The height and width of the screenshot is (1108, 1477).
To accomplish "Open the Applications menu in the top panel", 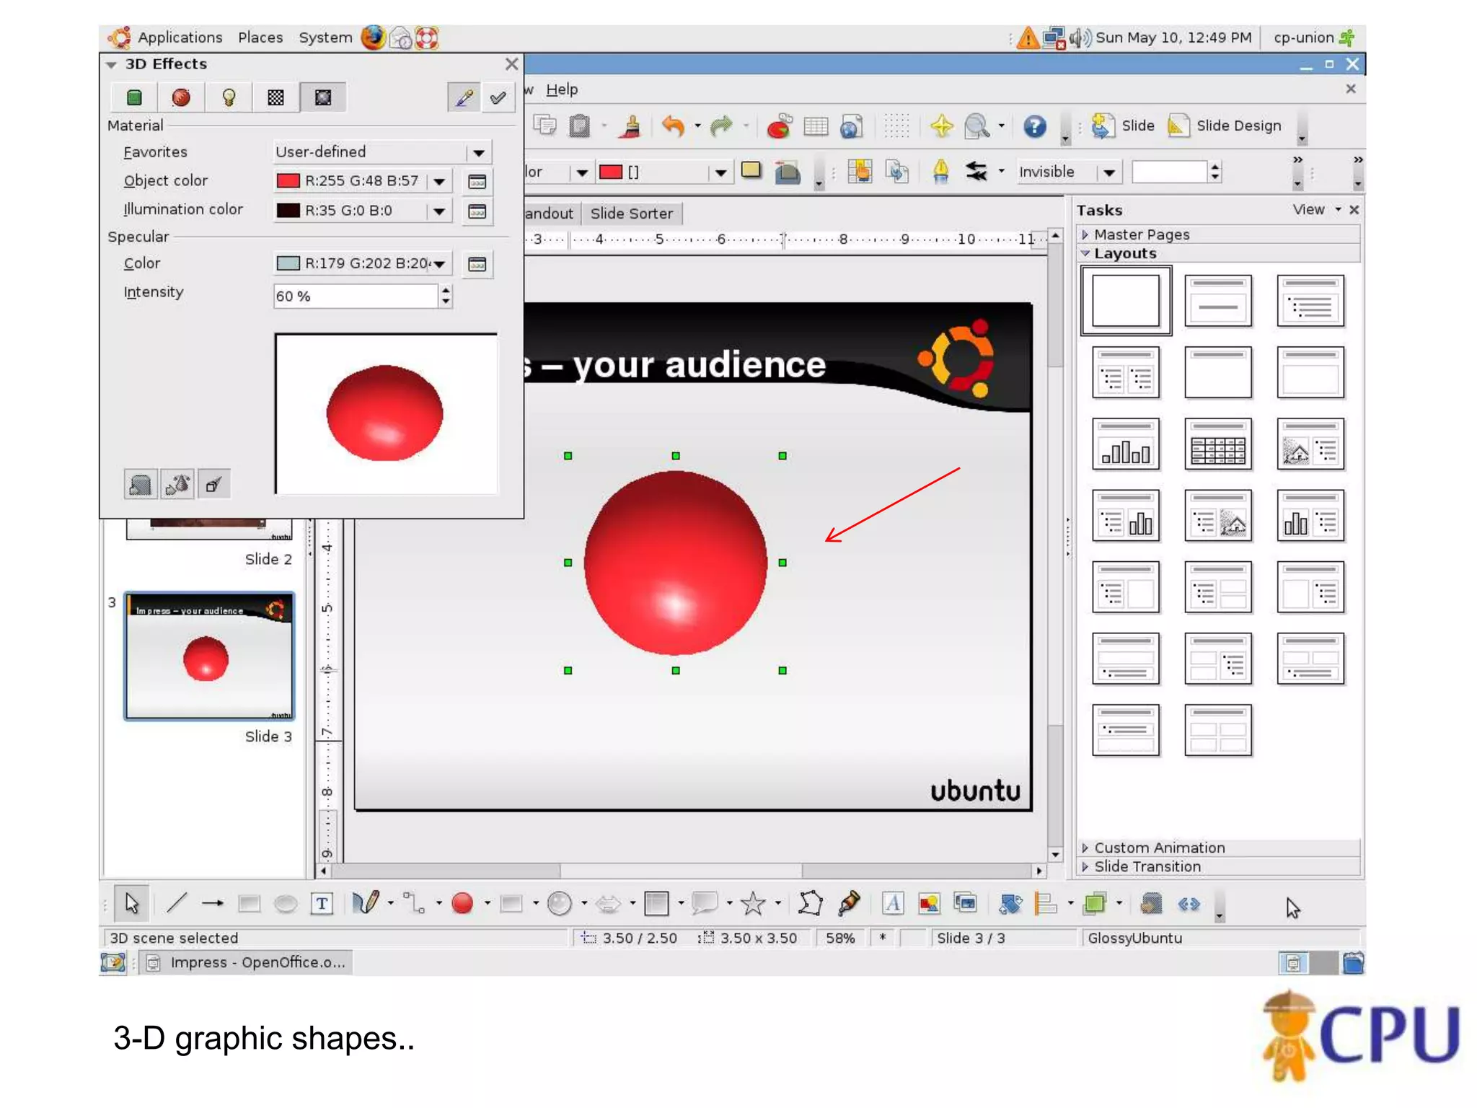I will coord(180,38).
